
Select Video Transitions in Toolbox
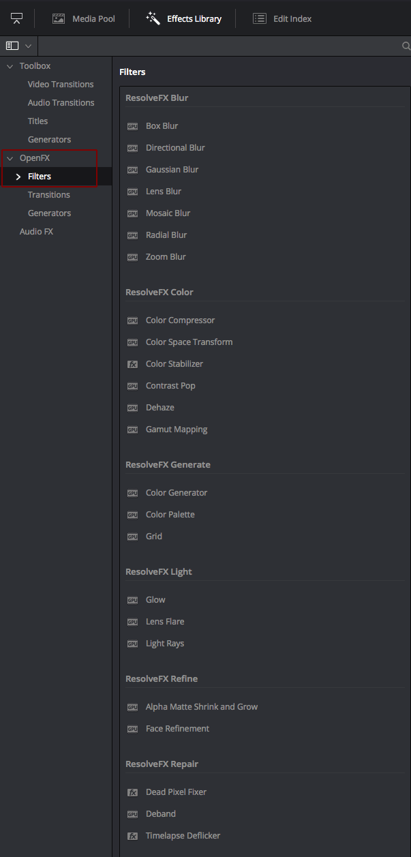tap(61, 85)
